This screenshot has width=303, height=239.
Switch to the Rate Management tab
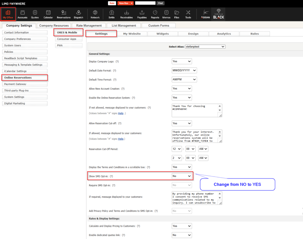coord(89,26)
